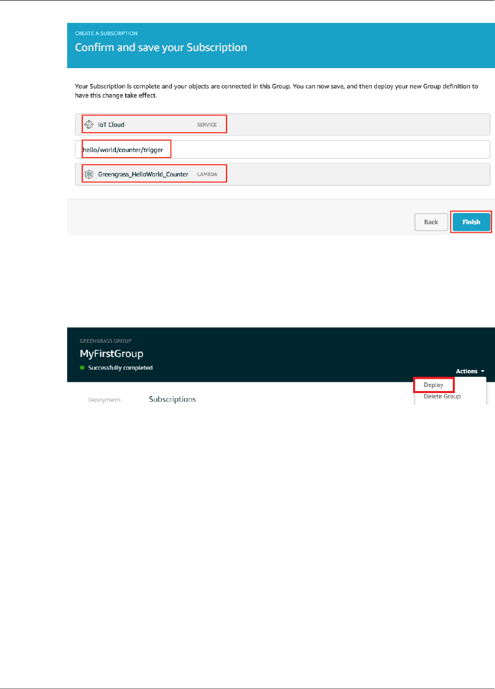Click the Greengrass_HelloWorld_Counter Lambda icon
The width and height of the screenshot is (495, 689).
tap(89, 174)
